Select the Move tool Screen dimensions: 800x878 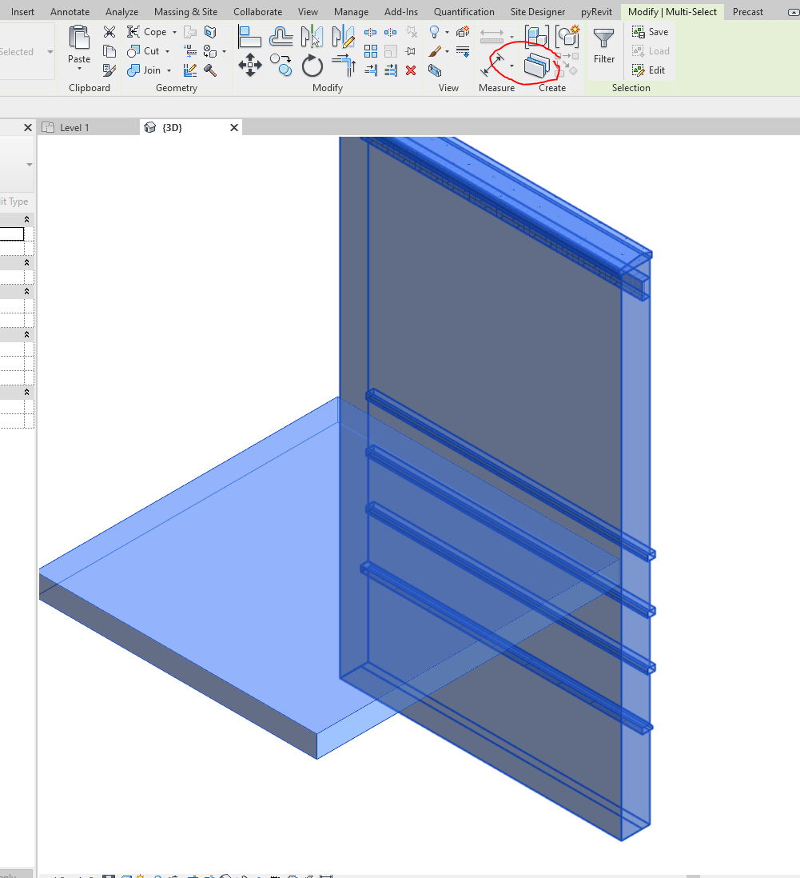[x=249, y=66]
